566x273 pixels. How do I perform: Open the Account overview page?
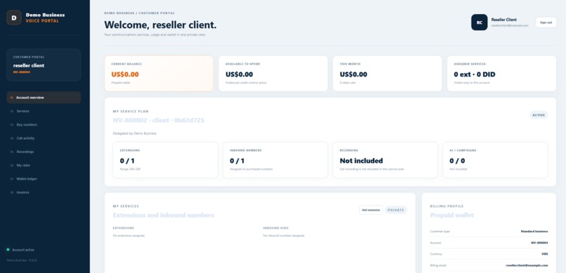44,98
